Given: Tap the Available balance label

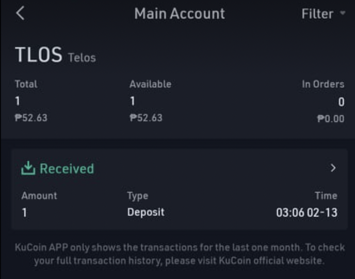Looking at the screenshot, I should 150,84.
